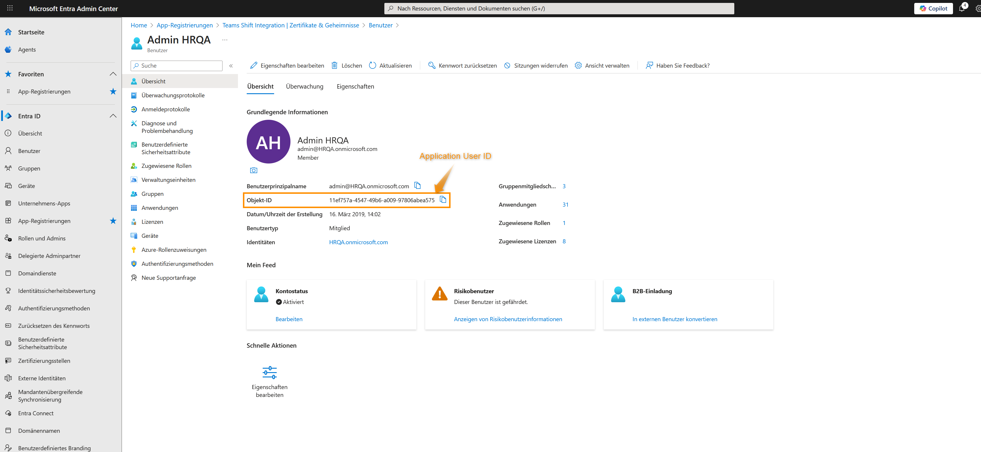
Task: Open the app launcher waffle icon
Action: [x=10, y=8]
